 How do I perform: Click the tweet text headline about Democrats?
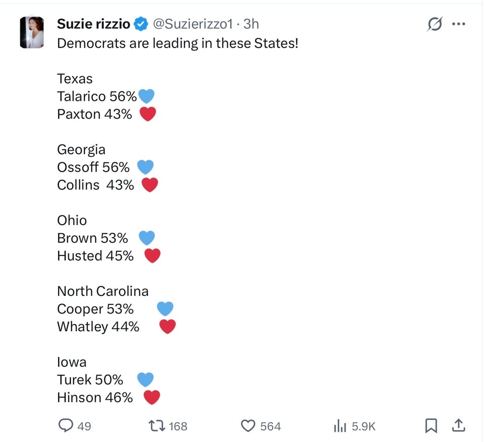pyautogui.click(x=178, y=43)
